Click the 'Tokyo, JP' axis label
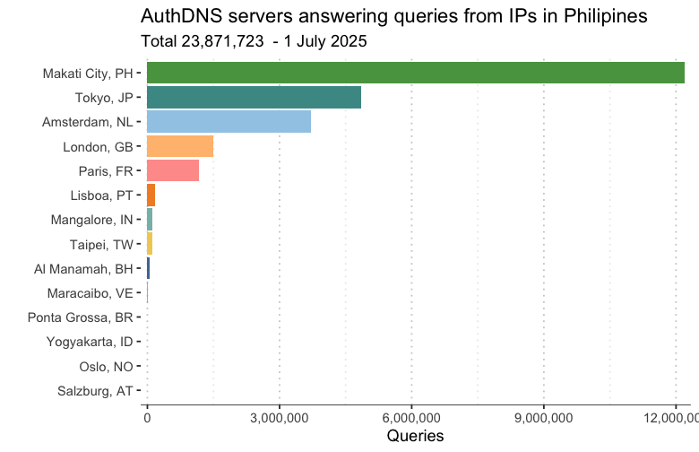 104,98
